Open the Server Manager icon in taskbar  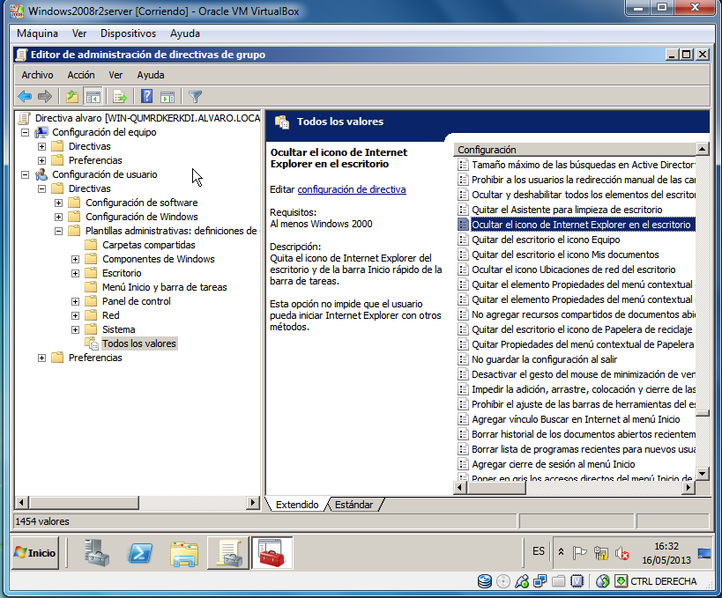pyautogui.click(x=97, y=553)
